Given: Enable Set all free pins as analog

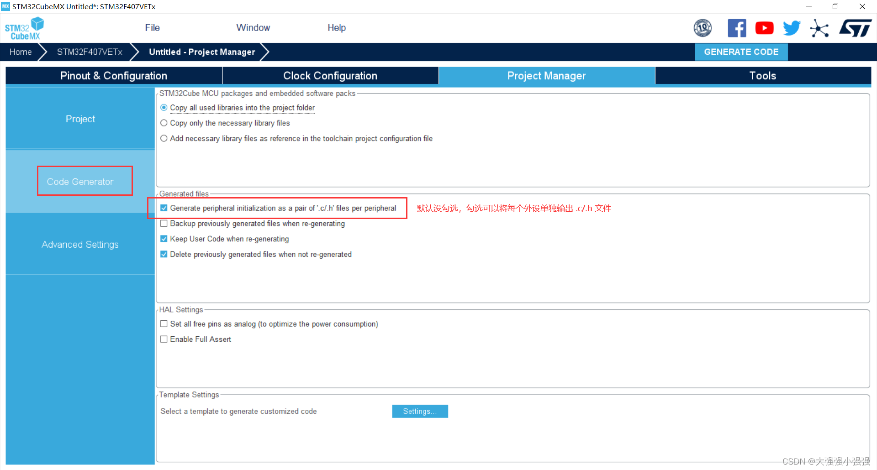Looking at the screenshot, I should tap(164, 324).
